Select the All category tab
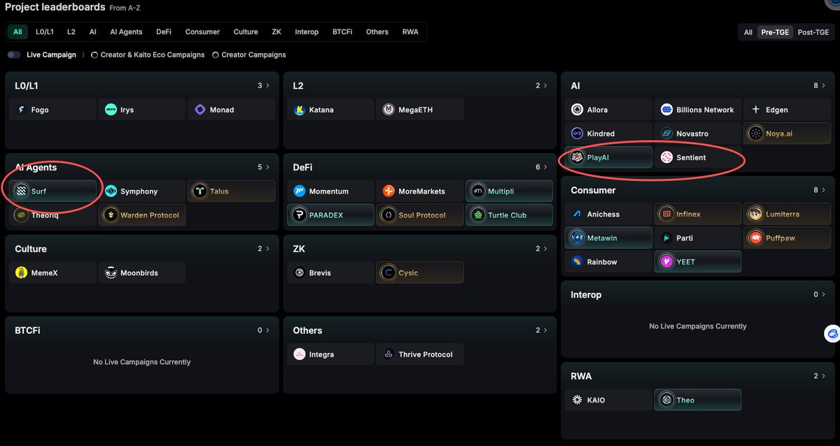The height and width of the screenshot is (446, 840). point(17,32)
